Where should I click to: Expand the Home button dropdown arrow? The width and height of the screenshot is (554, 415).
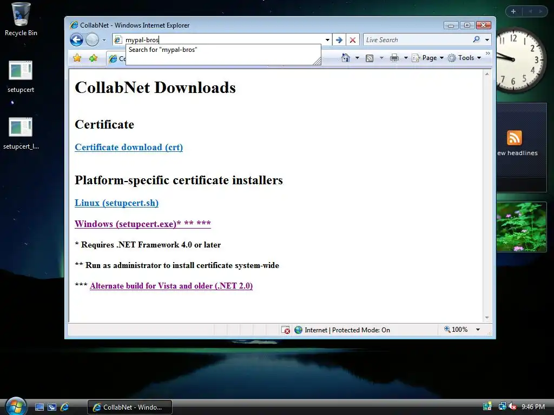click(x=357, y=58)
